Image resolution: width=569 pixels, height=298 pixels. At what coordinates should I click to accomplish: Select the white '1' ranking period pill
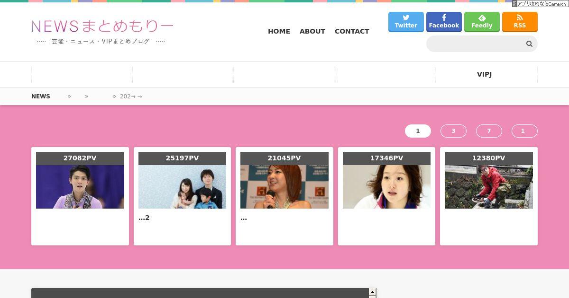(x=418, y=131)
